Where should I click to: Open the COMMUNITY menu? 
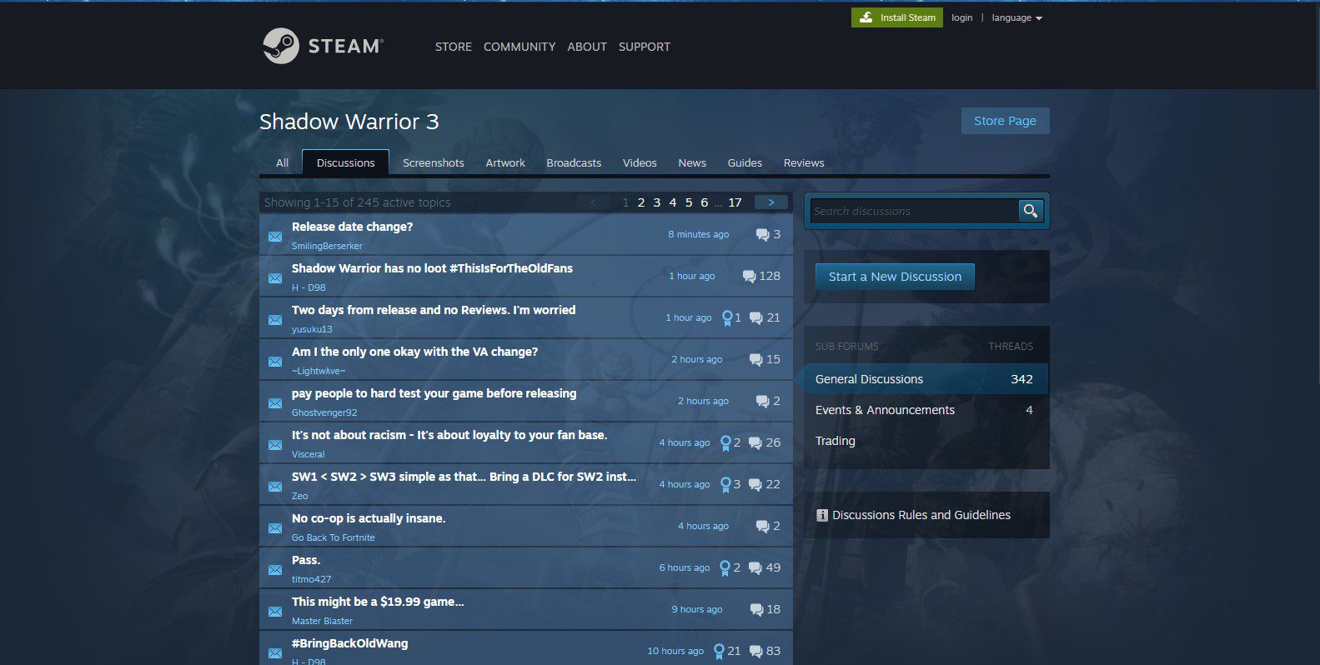(x=519, y=47)
